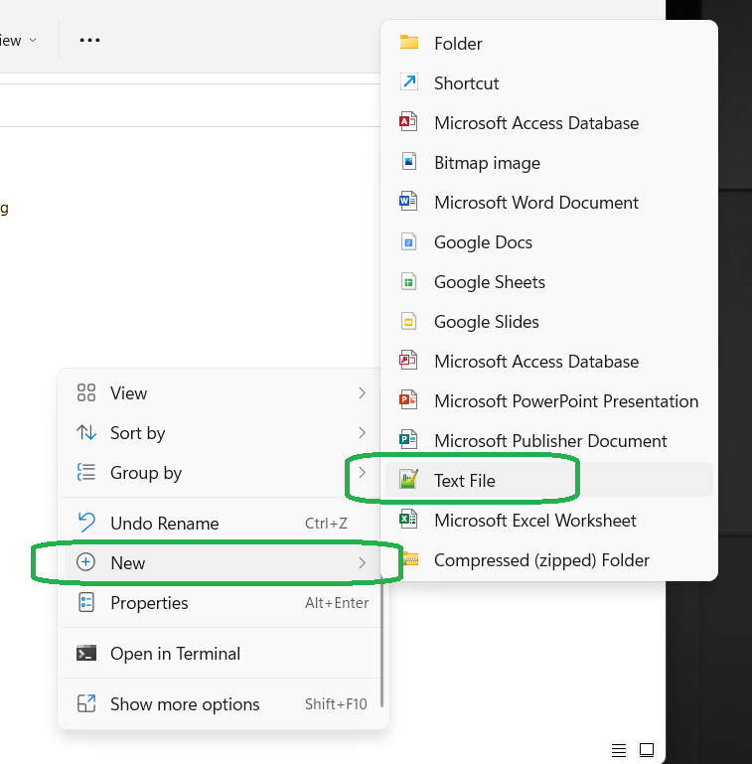Click the Publisher document icon
This screenshot has width=752, height=764.
[408, 440]
